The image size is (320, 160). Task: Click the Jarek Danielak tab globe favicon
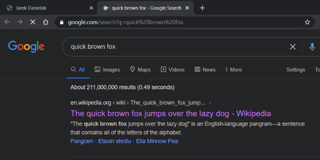(x=9, y=8)
